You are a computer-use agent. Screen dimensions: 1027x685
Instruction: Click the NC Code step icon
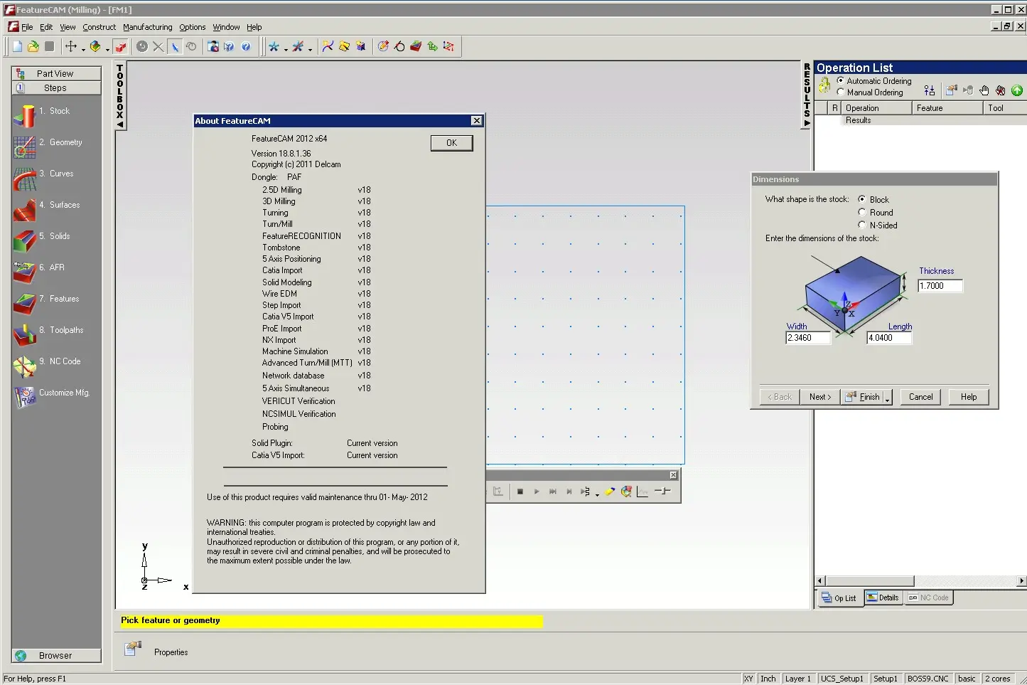pos(24,366)
